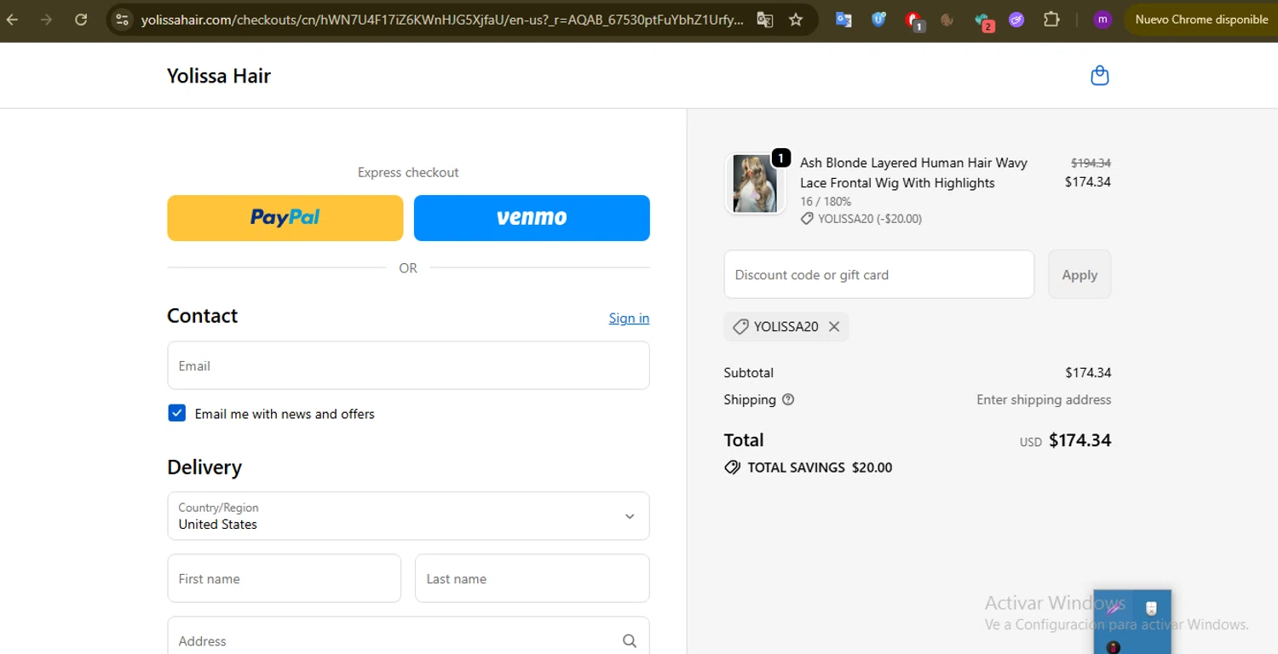The image size is (1278, 654).
Task: Open site information icon in address bar
Action: pos(123,19)
